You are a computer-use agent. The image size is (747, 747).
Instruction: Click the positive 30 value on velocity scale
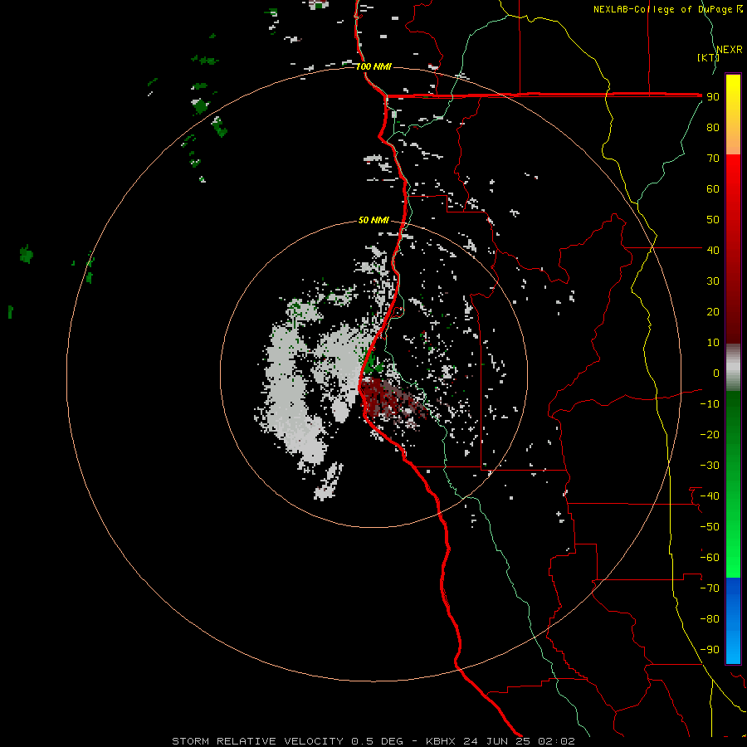point(713,281)
